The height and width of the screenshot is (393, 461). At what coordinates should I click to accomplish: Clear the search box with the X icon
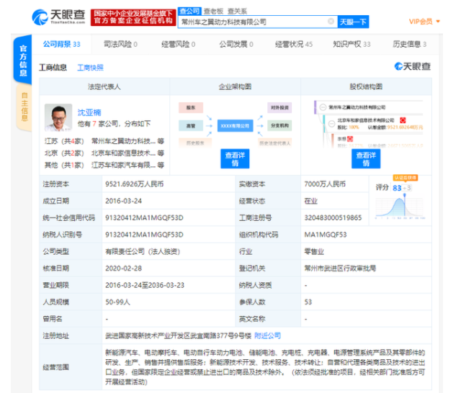click(330, 22)
